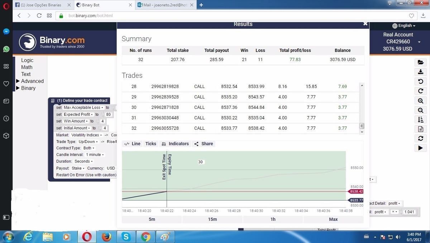
Task: Select the 5m chart range
Action: (x=152, y=219)
